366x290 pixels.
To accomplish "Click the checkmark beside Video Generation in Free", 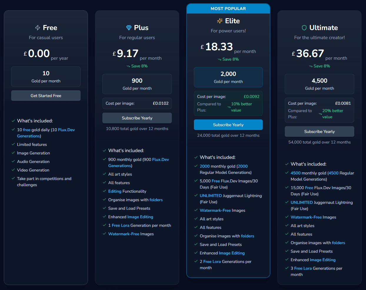I will click(13, 170).
